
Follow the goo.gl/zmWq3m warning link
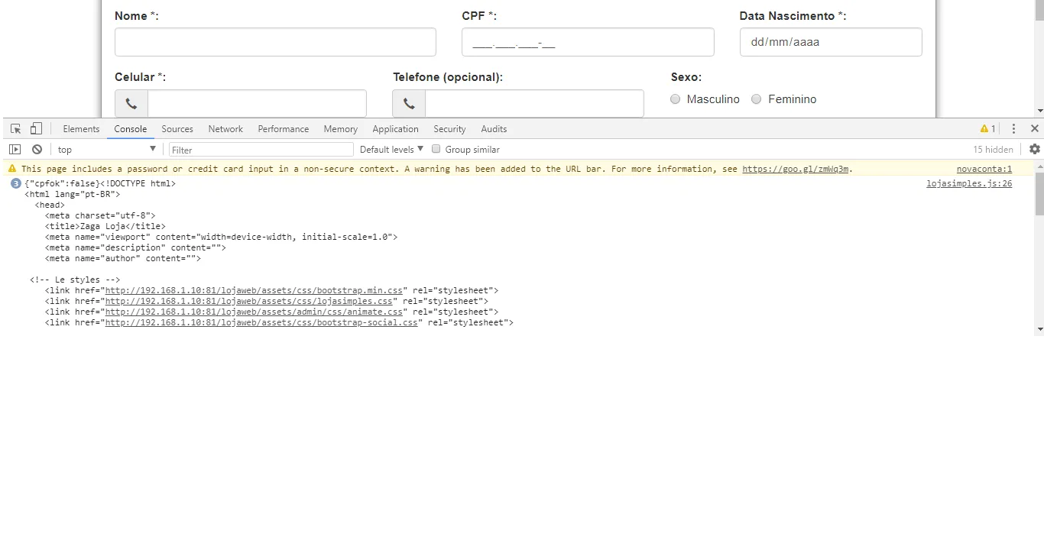pos(796,169)
